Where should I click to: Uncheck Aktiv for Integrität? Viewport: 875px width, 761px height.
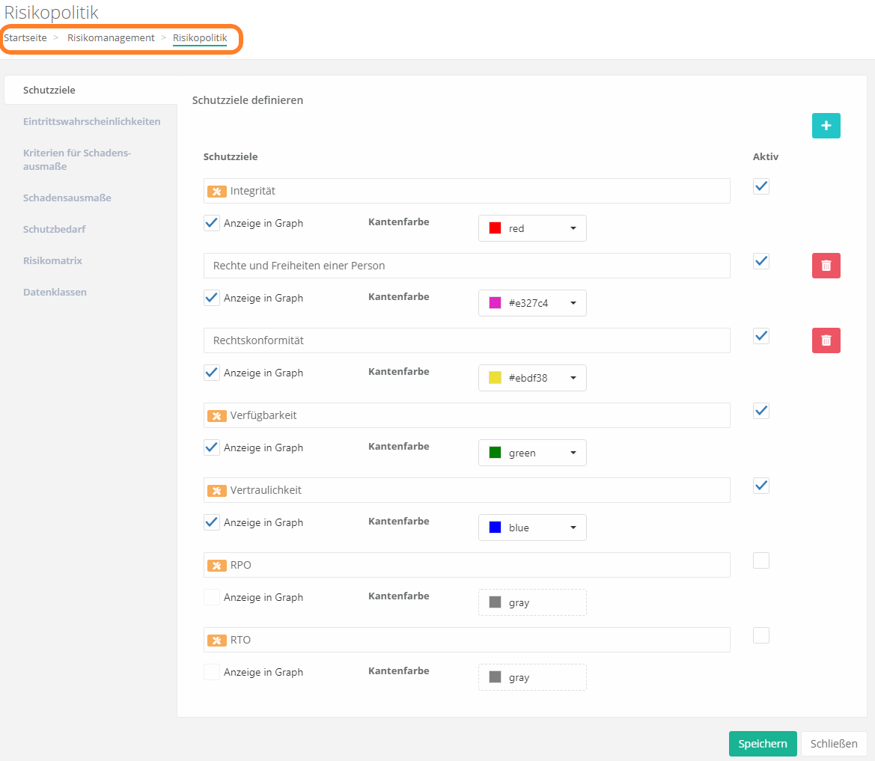(760, 186)
